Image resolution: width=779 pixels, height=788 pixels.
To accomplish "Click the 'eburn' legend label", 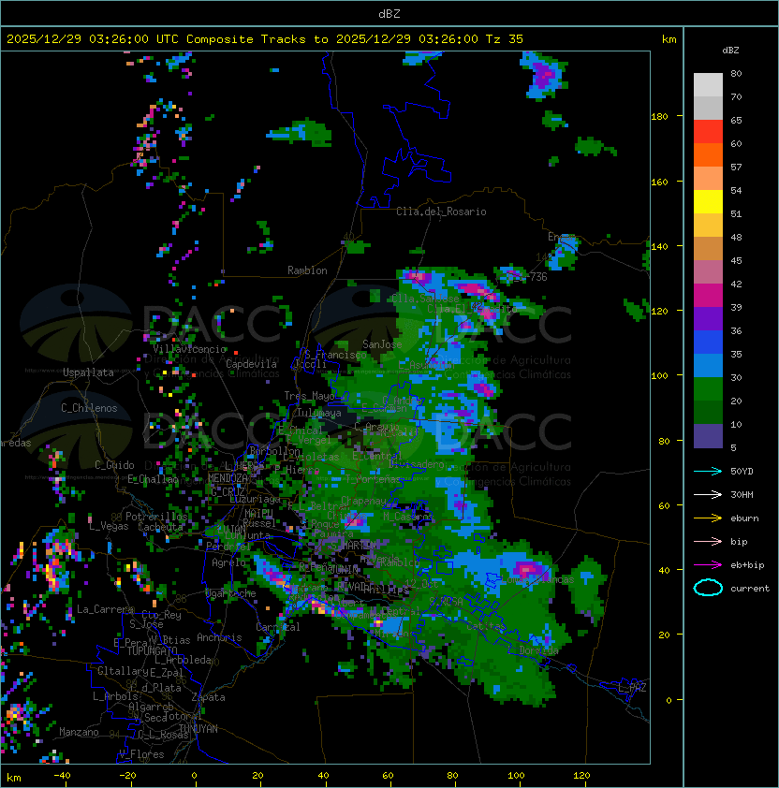I will [744, 518].
